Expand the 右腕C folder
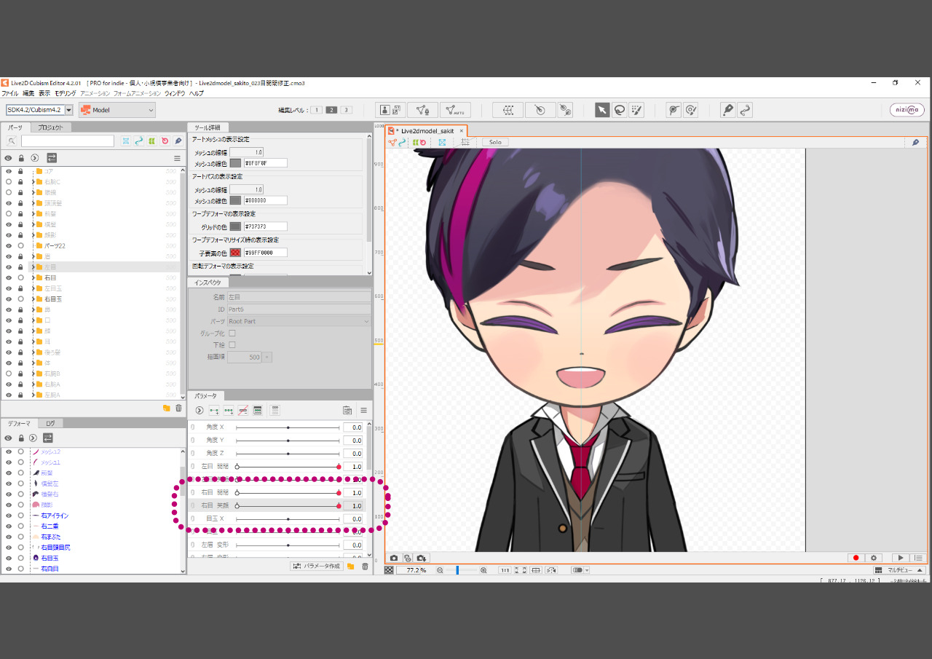 click(32, 181)
